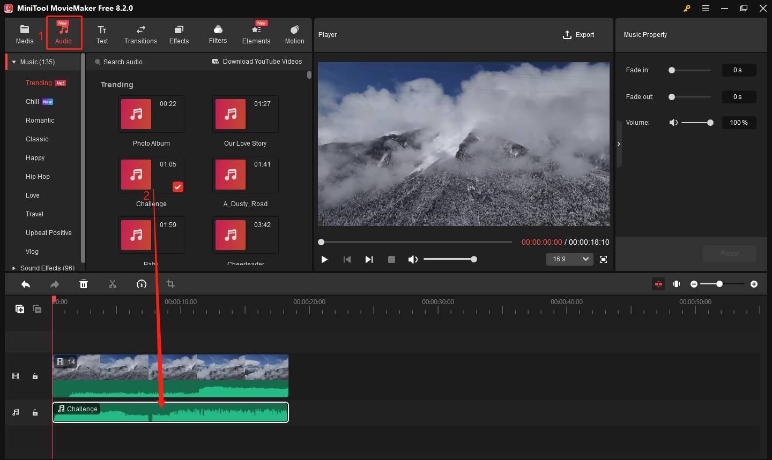Mute the player volume icon
This screenshot has height=460, width=772.
tap(413, 259)
